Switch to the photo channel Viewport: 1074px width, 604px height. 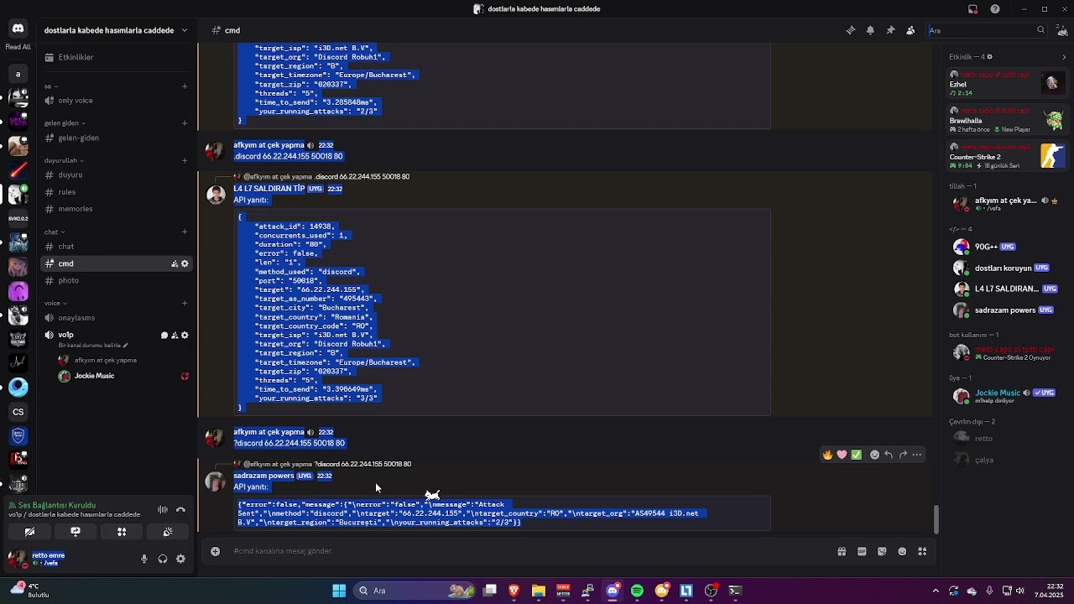click(116, 280)
